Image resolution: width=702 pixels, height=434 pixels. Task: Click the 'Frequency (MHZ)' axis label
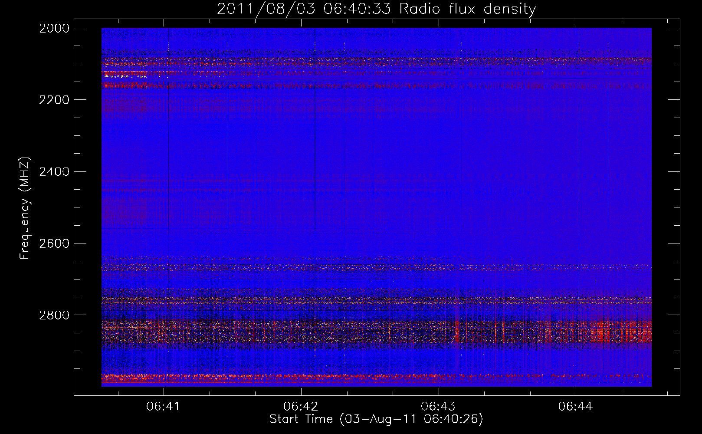[x=25, y=208]
